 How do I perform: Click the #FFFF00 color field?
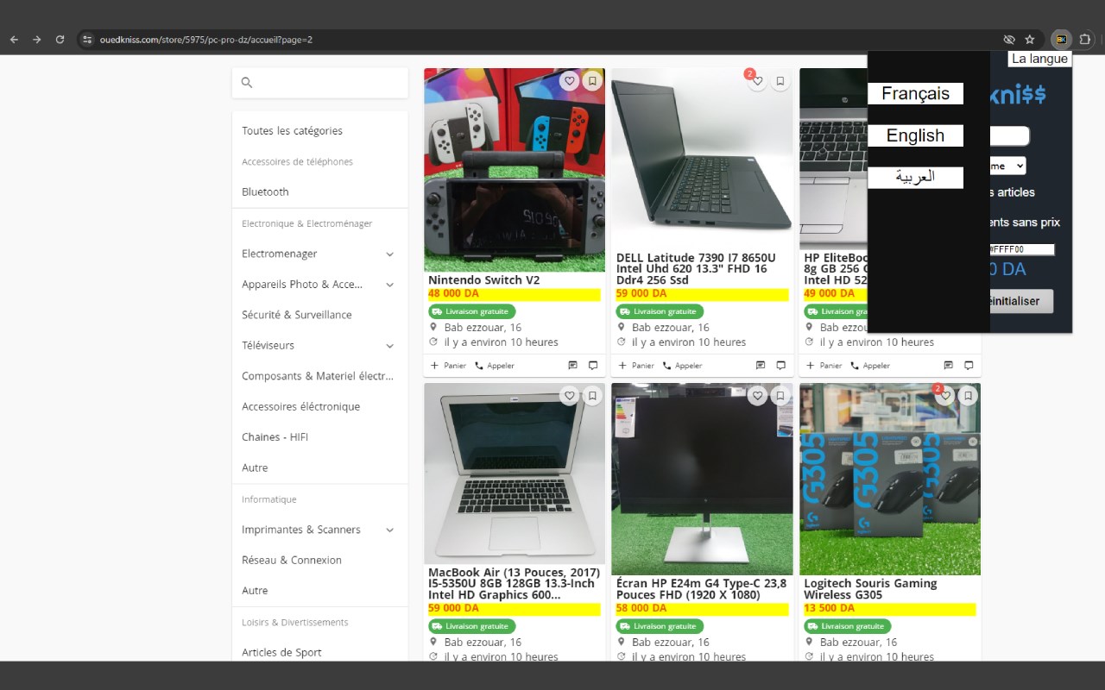click(1022, 249)
